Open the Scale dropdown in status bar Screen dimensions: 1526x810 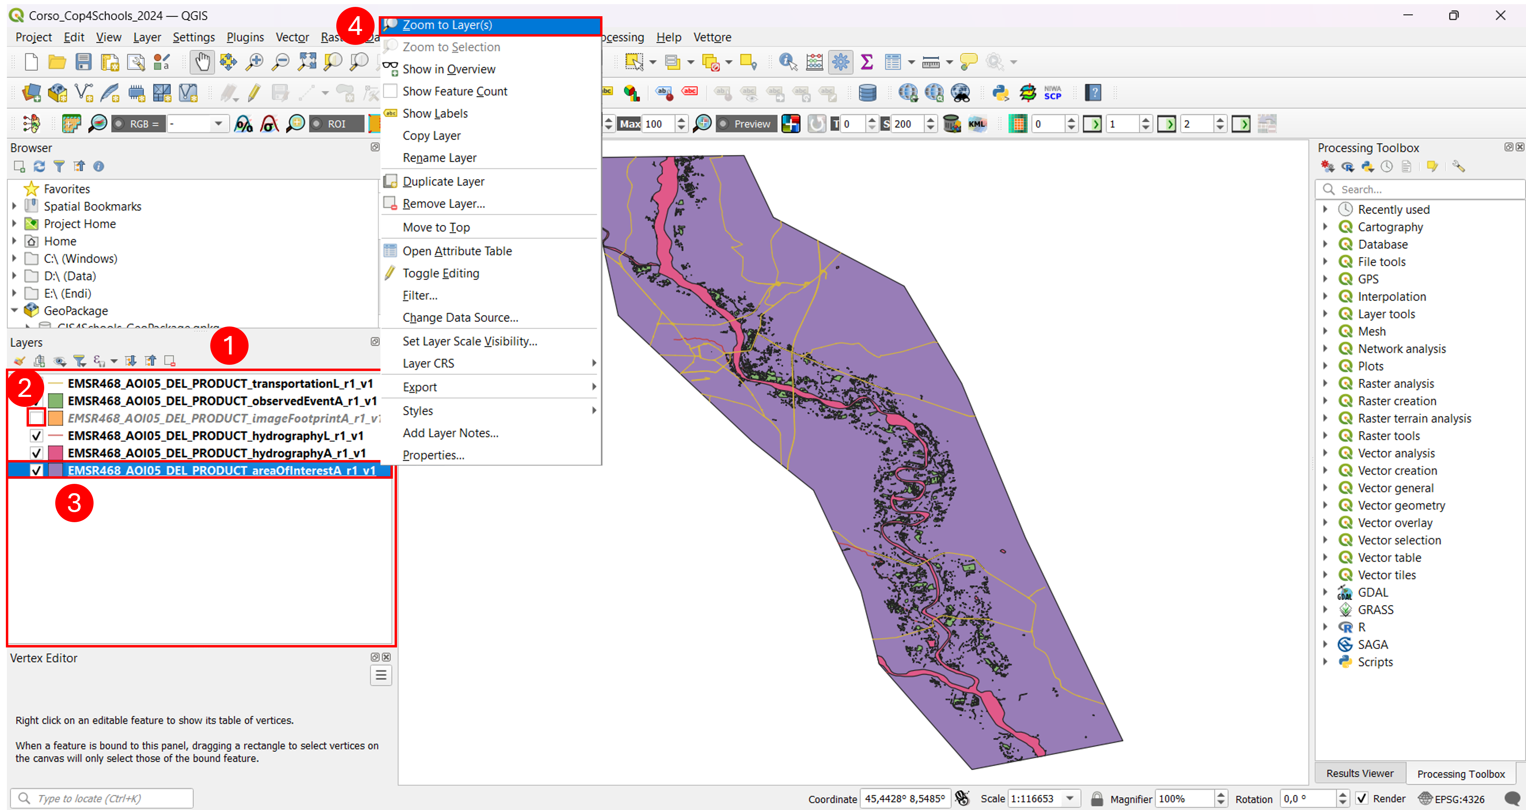pyautogui.click(x=1071, y=798)
